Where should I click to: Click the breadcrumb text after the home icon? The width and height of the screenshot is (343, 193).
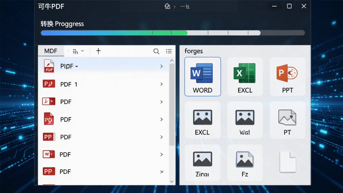click(185, 7)
